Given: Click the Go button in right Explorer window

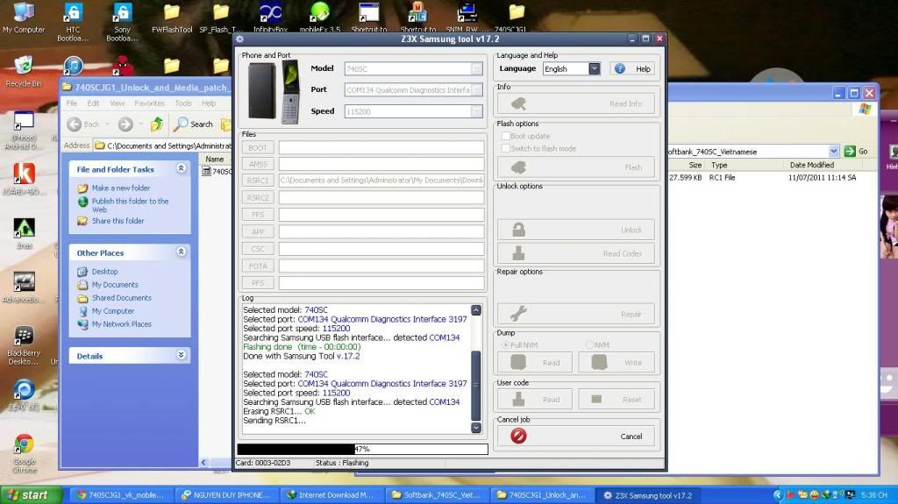Looking at the screenshot, I should coord(856,151).
